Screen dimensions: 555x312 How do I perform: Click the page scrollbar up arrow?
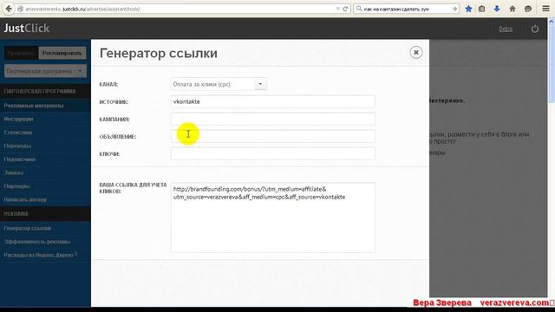point(552,21)
